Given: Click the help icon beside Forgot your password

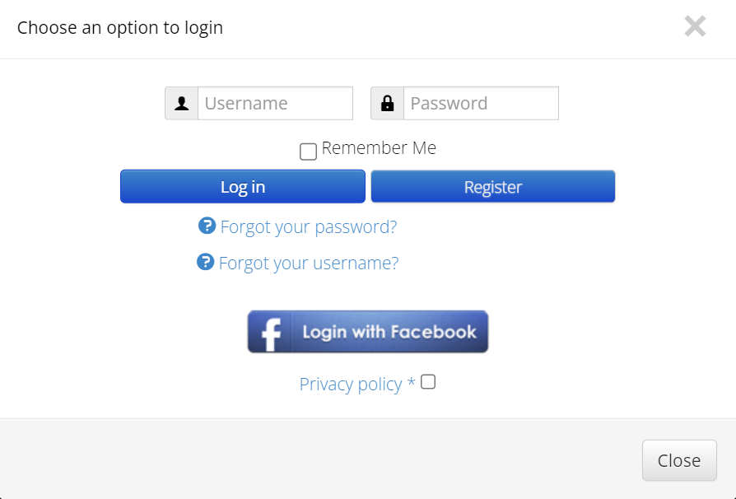Looking at the screenshot, I should click(x=207, y=226).
